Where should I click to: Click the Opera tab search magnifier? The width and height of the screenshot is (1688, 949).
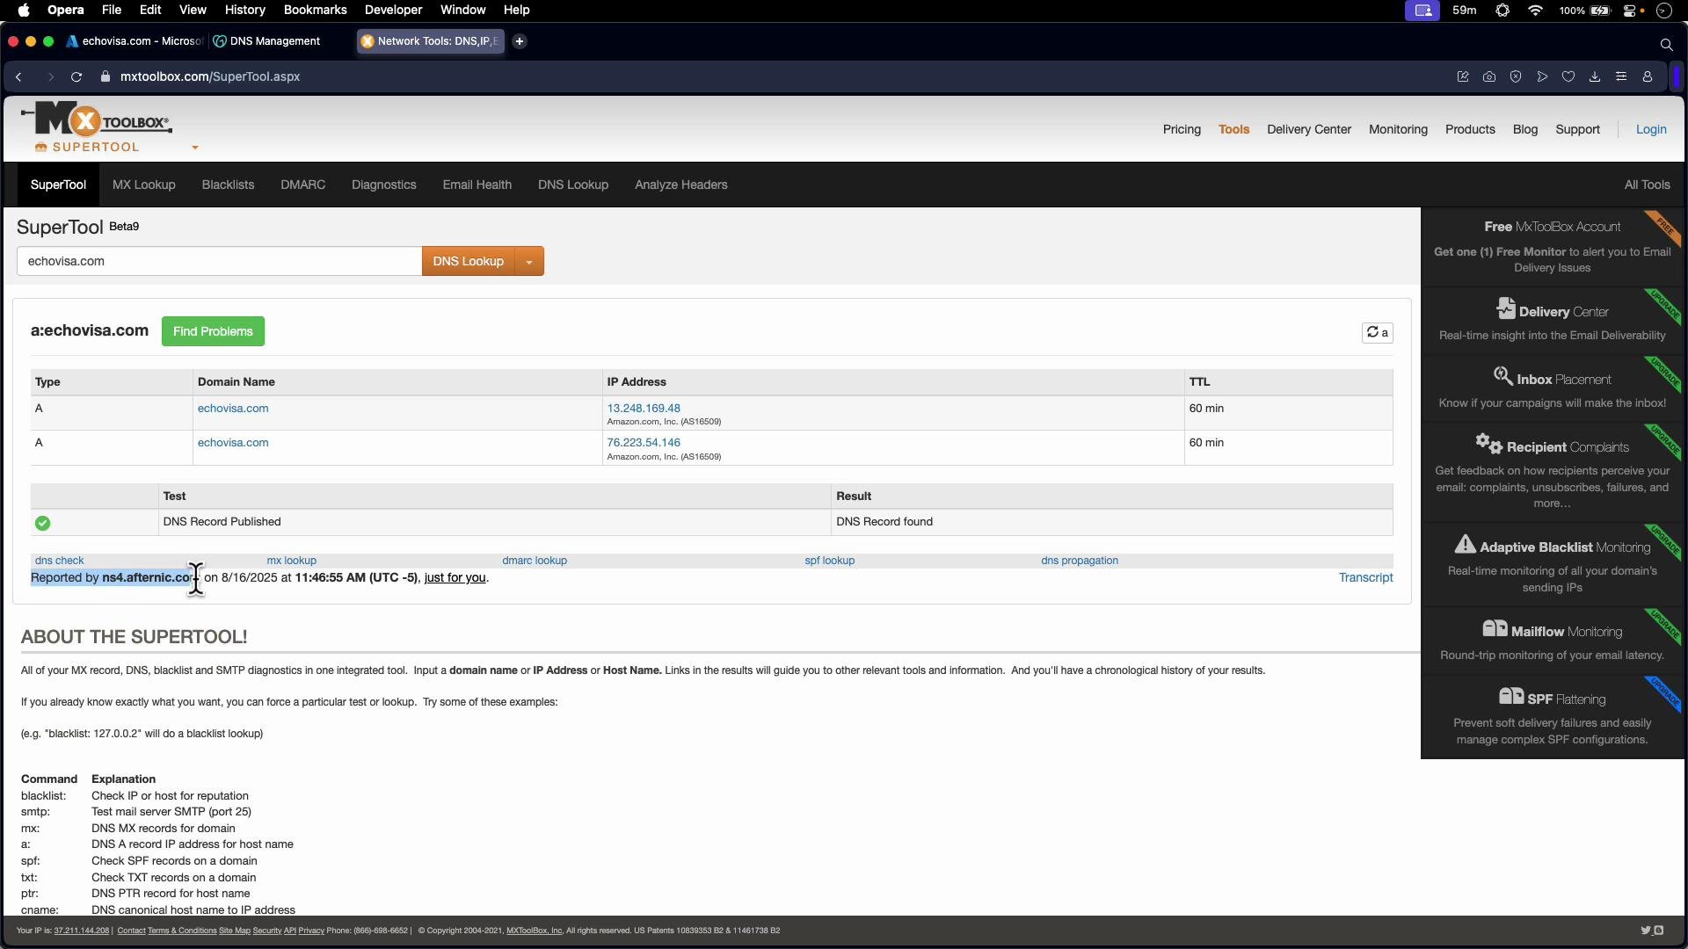click(x=1666, y=44)
